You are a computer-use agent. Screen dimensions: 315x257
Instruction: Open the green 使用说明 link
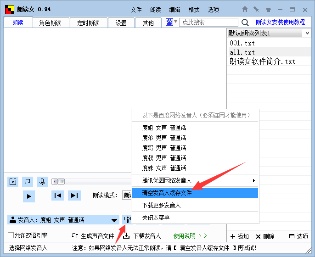point(190,236)
